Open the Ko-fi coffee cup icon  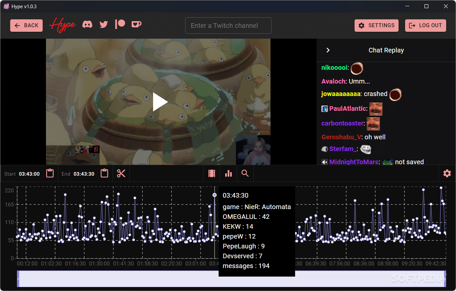point(137,24)
